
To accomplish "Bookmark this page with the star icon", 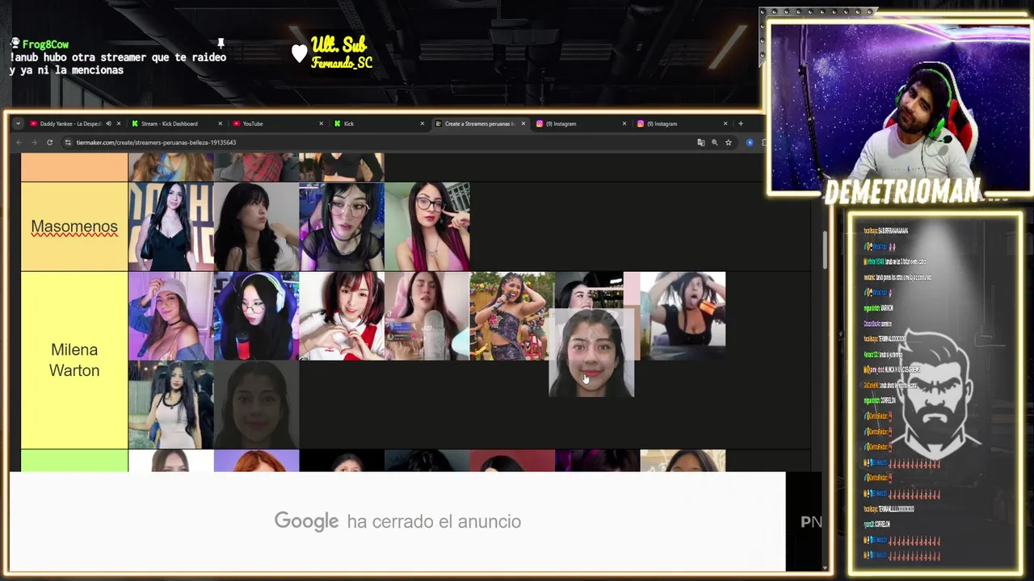I will click(728, 143).
